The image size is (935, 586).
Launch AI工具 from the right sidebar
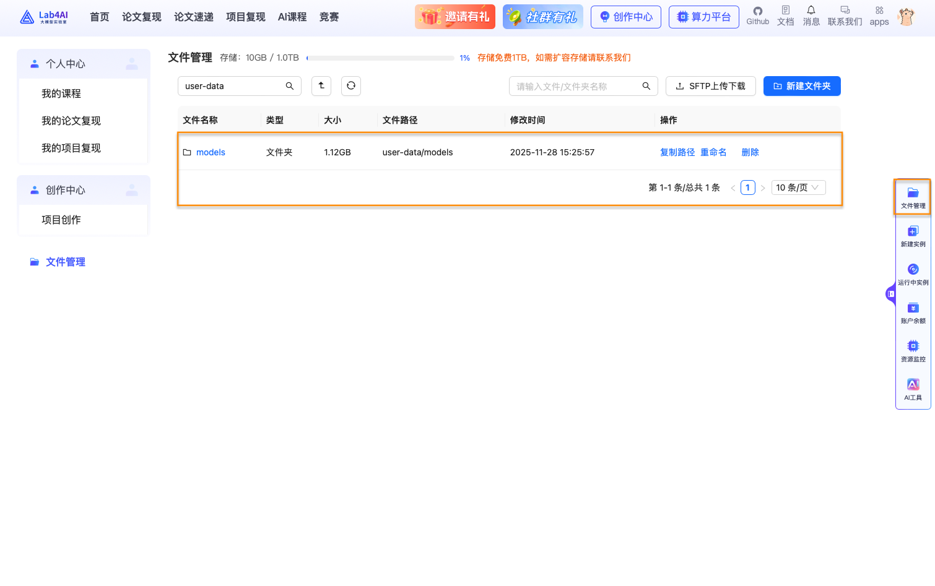coord(913,389)
